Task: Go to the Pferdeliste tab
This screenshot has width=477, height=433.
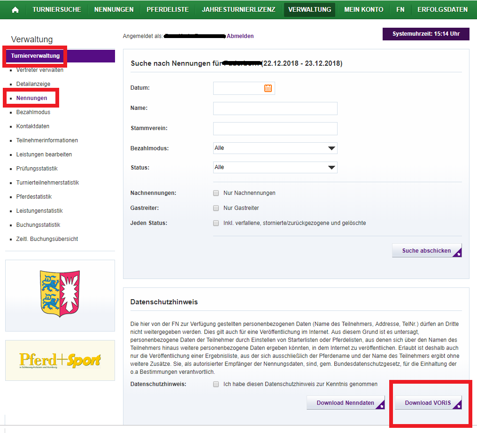Action: (168, 9)
